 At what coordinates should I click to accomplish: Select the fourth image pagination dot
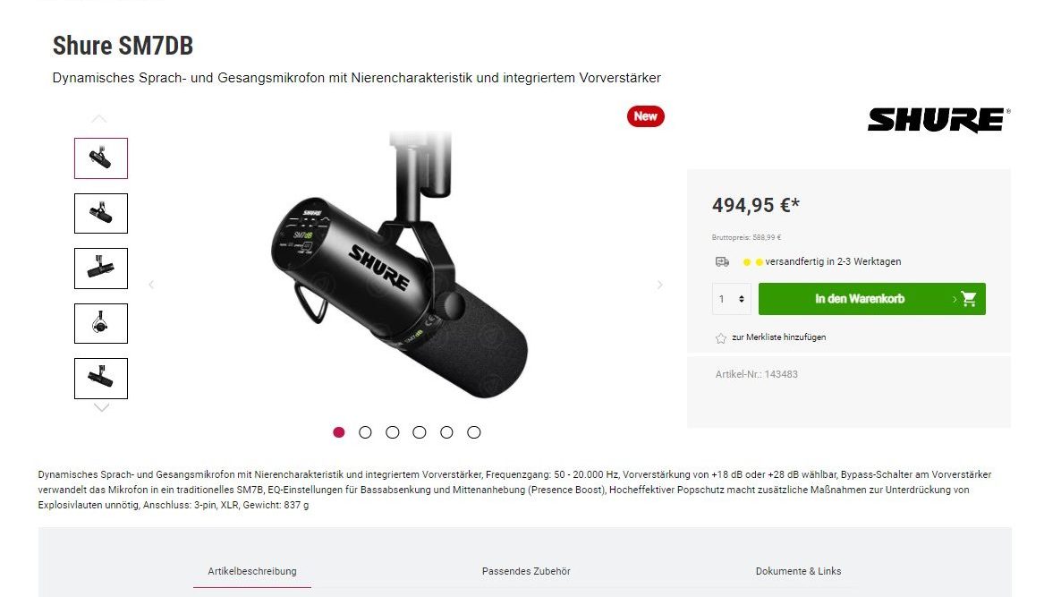point(420,431)
